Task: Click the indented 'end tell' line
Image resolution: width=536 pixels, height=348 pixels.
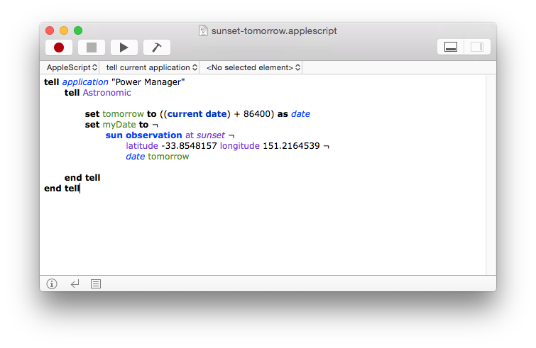Action: (82, 178)
